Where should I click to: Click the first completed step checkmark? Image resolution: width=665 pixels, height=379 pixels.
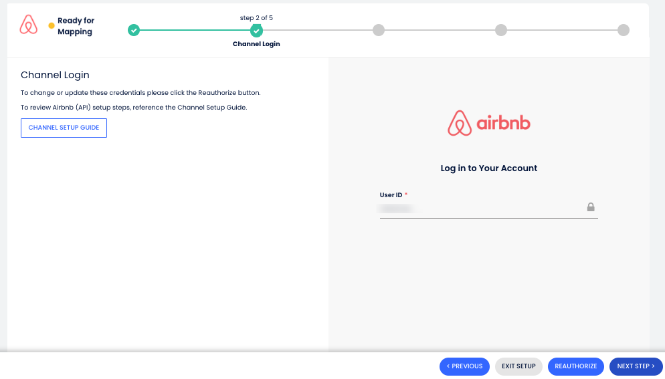pos(134,30)
